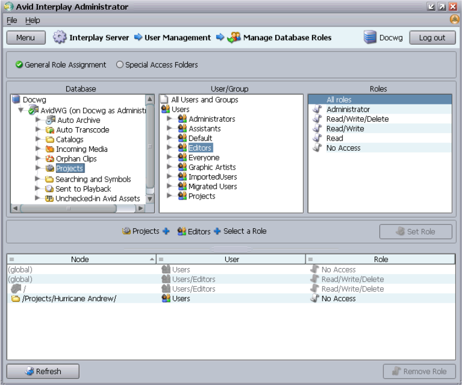Select the Read role
Screen dimensions: 462x385
click(380, 138)
